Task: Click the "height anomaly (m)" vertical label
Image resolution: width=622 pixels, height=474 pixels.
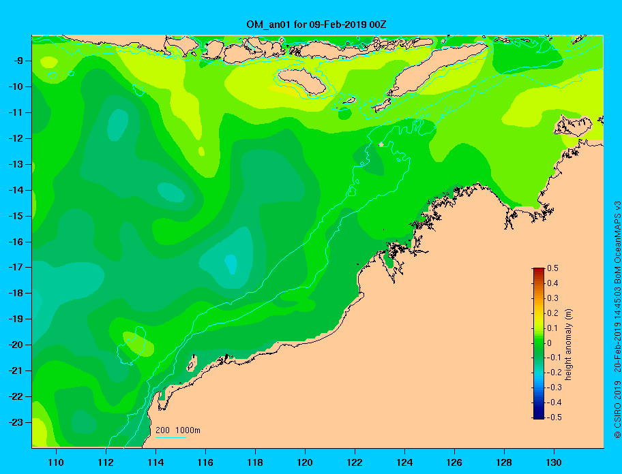Action: 569,345
